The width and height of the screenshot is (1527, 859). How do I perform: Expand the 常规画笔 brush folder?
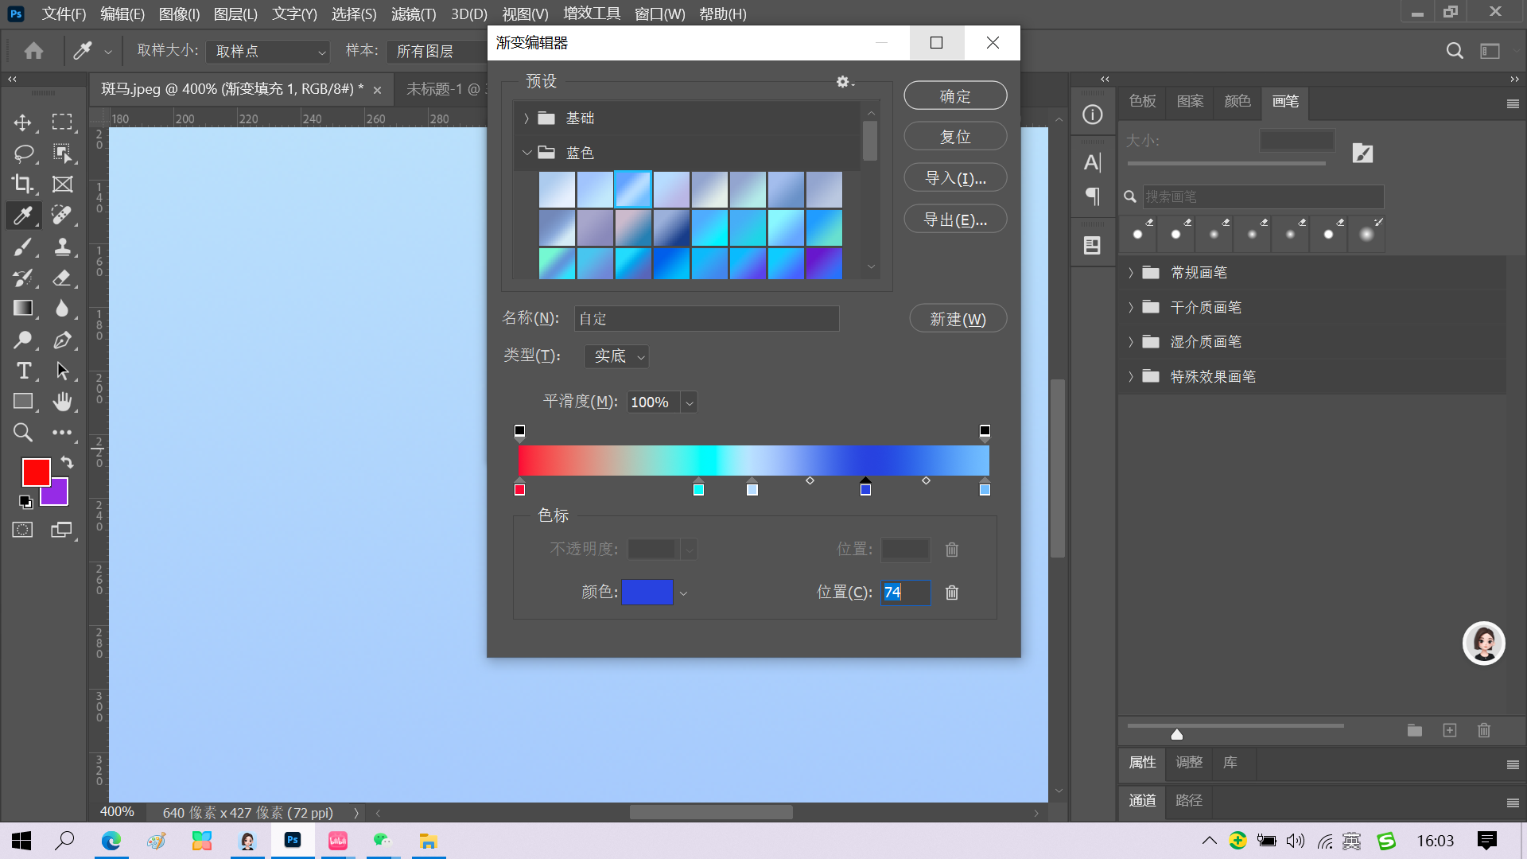point(1131,273)
